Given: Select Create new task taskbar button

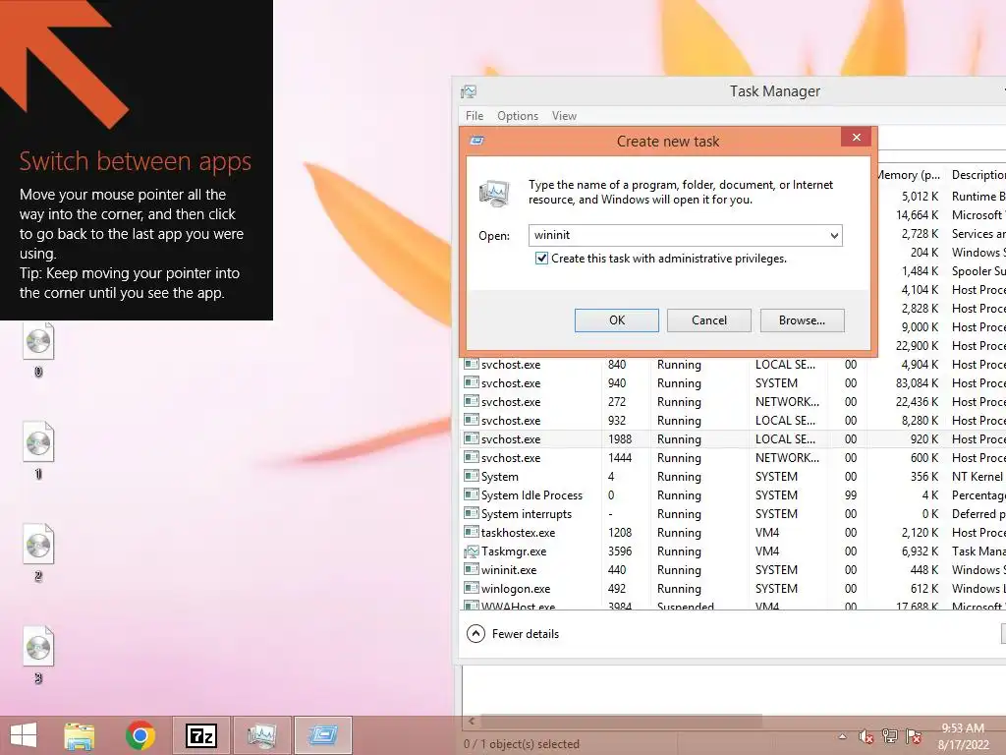Looking at the screenshot, I should (322, 735).
